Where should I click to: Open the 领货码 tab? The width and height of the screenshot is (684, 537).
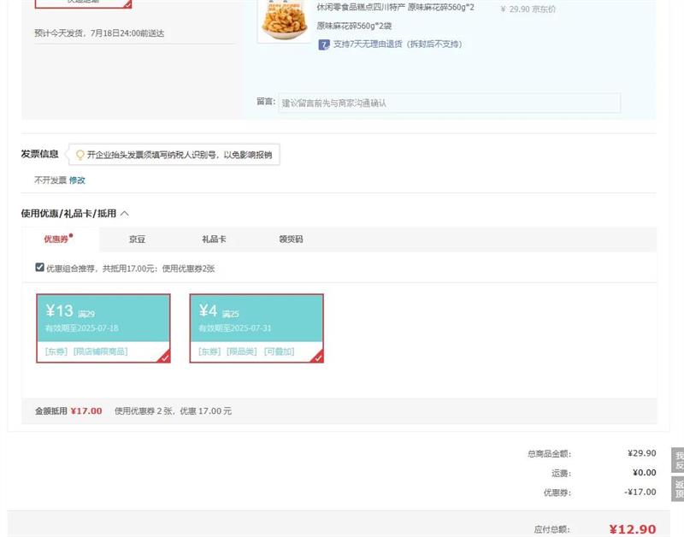click(291, 239)
